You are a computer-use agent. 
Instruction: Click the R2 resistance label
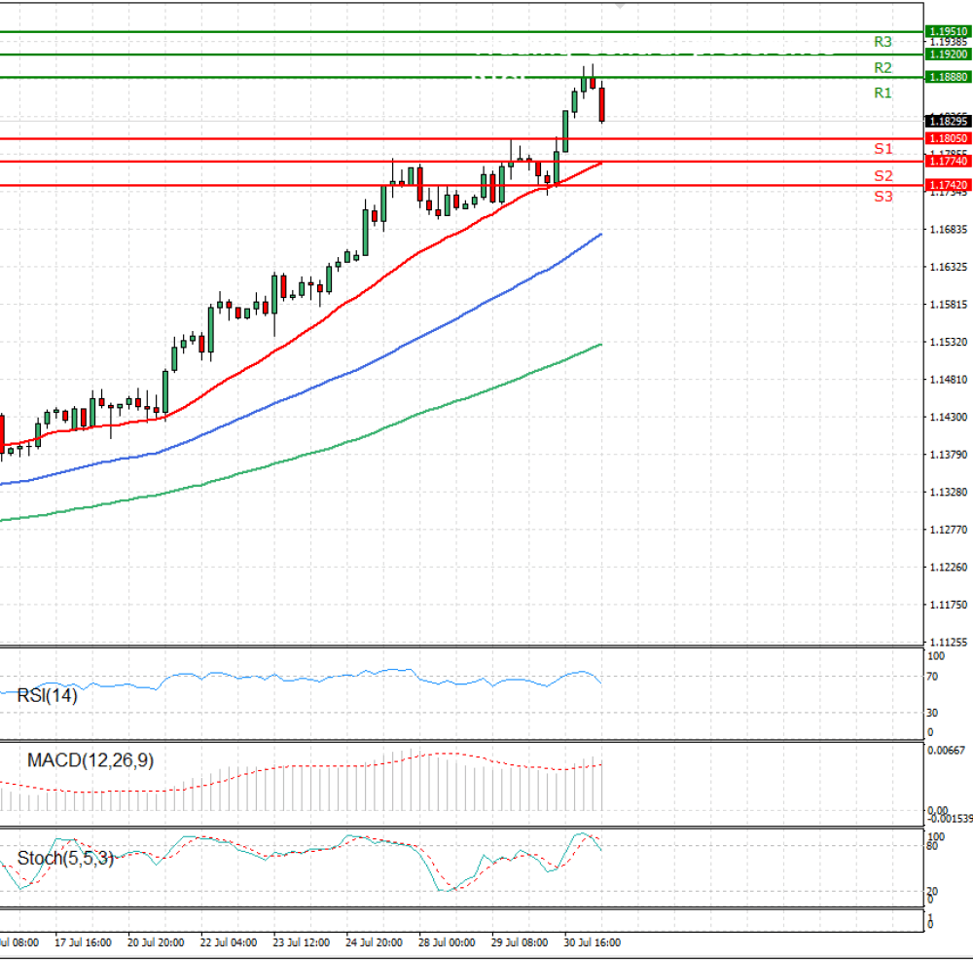click(x=883, y=67)
